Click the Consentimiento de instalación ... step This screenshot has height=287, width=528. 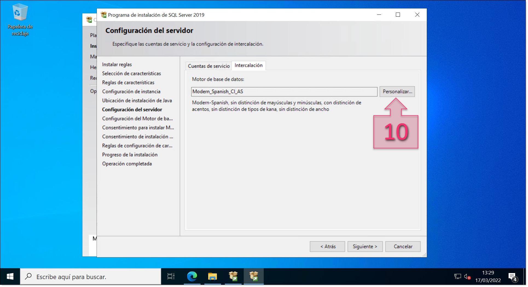[x=138, y=137]
